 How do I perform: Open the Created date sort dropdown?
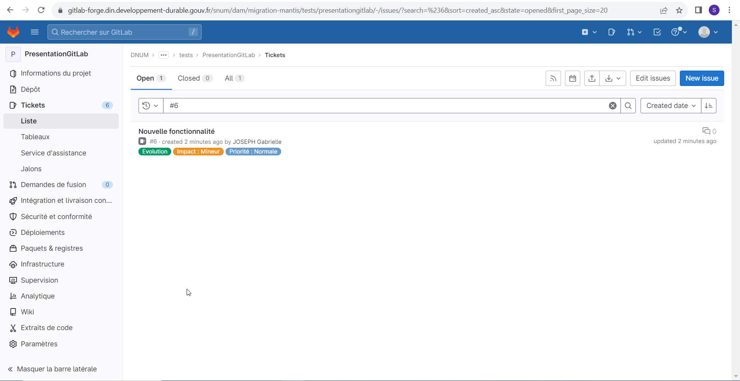[x=671, y=106]
